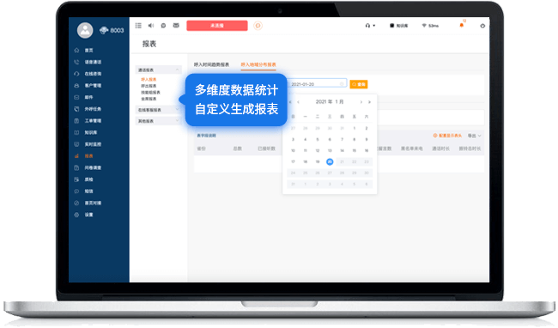Open the 邮件 mail section in sidebar

click(x=88, y=98)
